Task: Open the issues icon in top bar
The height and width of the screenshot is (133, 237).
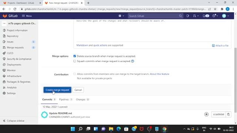Action: (188, 16)
